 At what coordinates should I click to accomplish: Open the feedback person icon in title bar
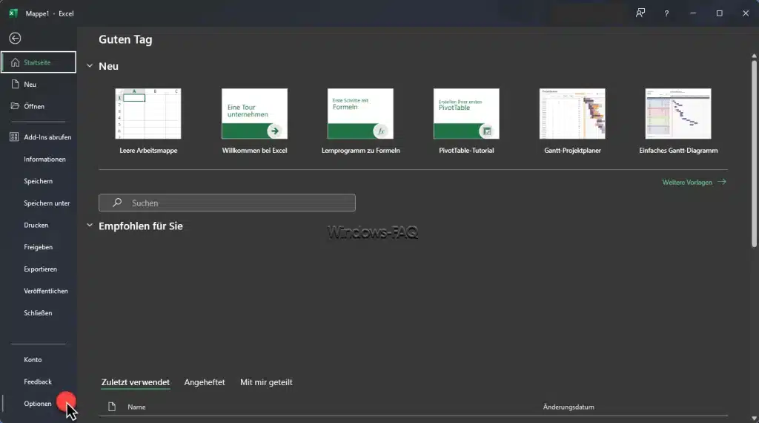click(640, 13)
